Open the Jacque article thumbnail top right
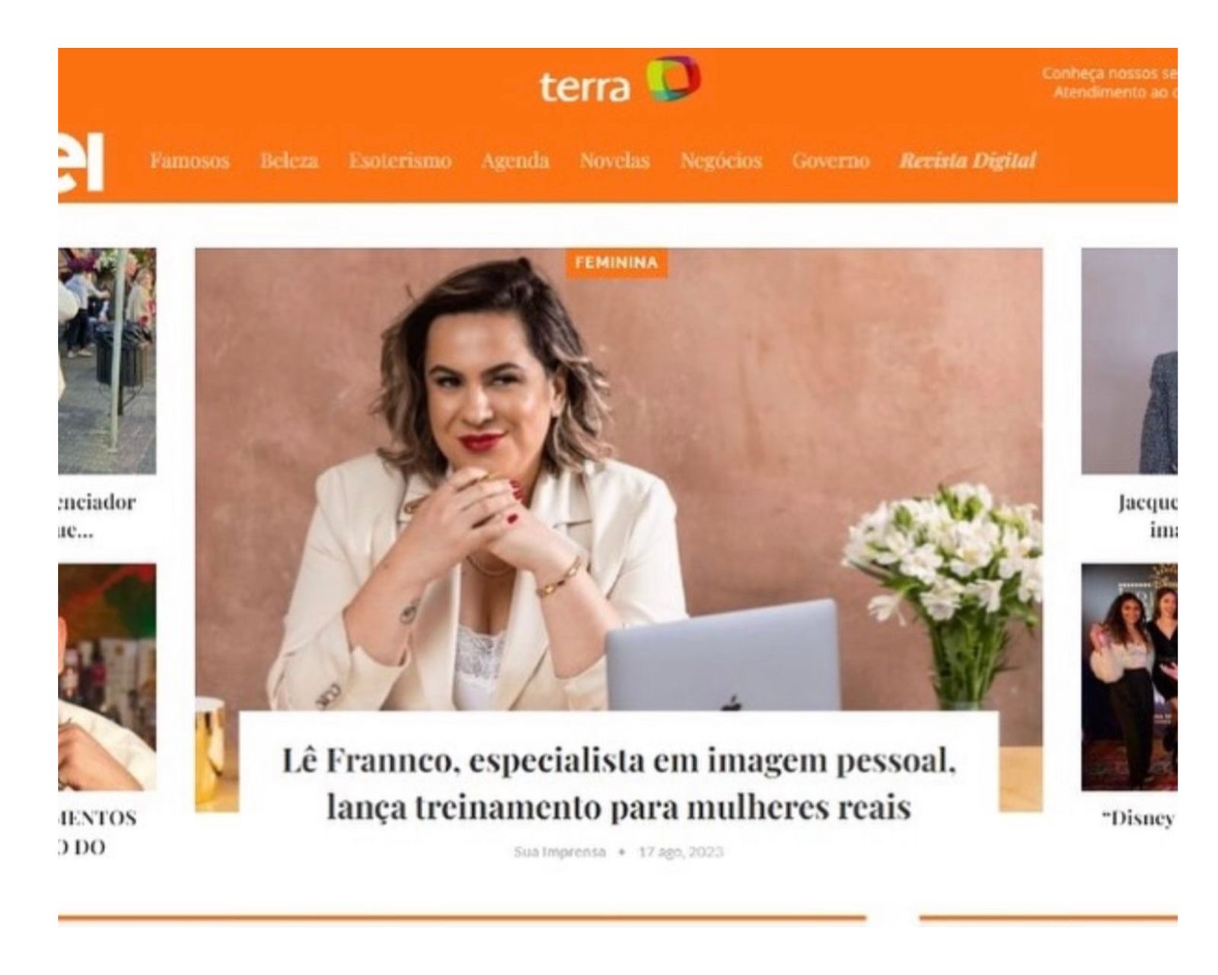 pyautogui.click(x=1129, y=361)
